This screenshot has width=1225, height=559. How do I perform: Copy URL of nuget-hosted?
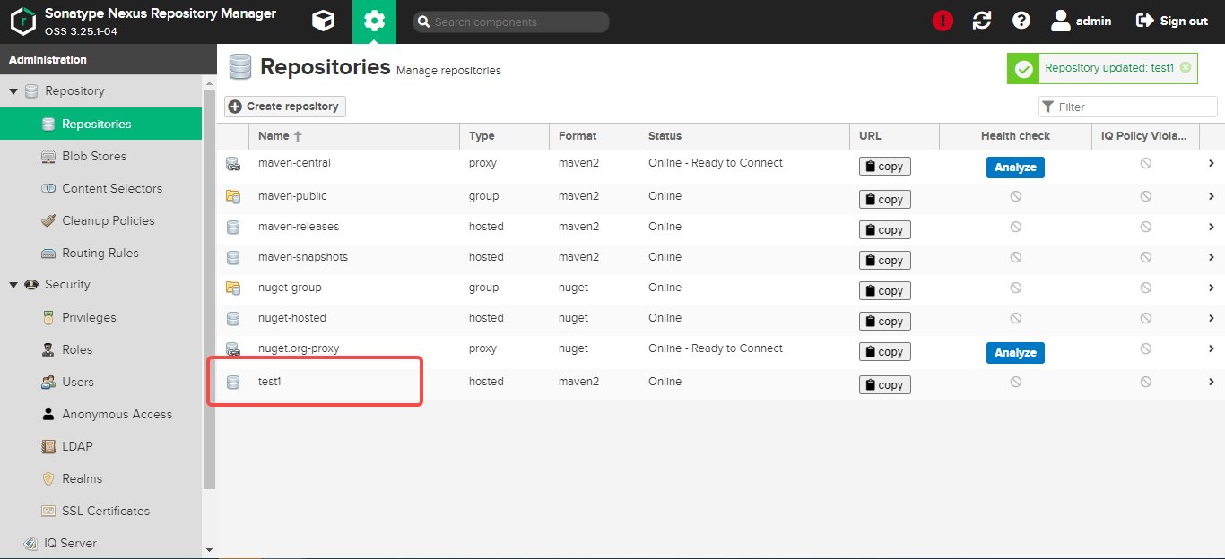884,322
